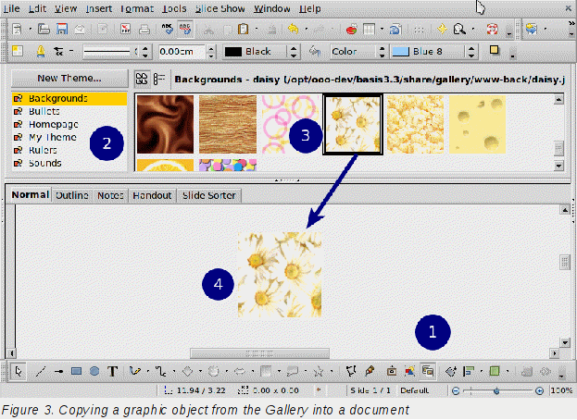The height and width of the screenshot is (420, 577).
Task: Open the fill color Blue 8 dropdown
Action: pos(471,52)
